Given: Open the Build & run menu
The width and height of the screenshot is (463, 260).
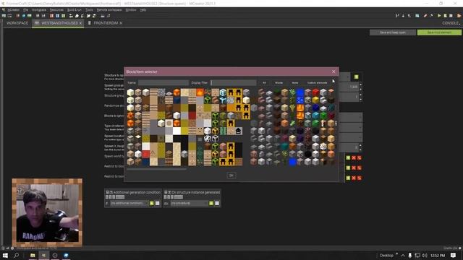Looking at the screenshot, I should click(x=74, y=9).
